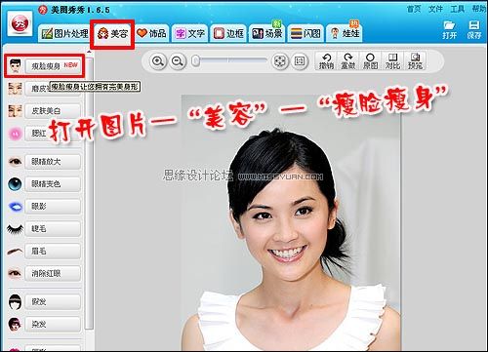
Task: Click the zoom in magnifier
Action: tap(158, 61)
